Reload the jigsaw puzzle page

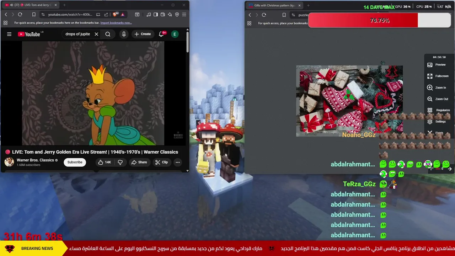click(264, 15)
